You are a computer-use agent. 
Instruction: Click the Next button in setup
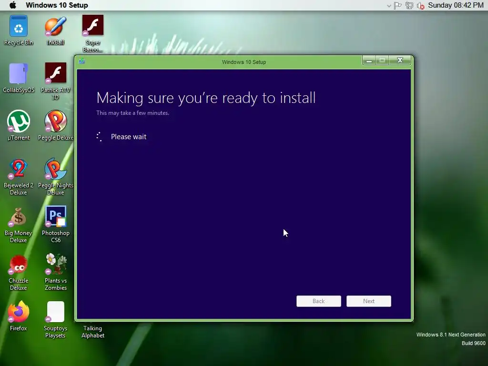click(x=369, y=301)
